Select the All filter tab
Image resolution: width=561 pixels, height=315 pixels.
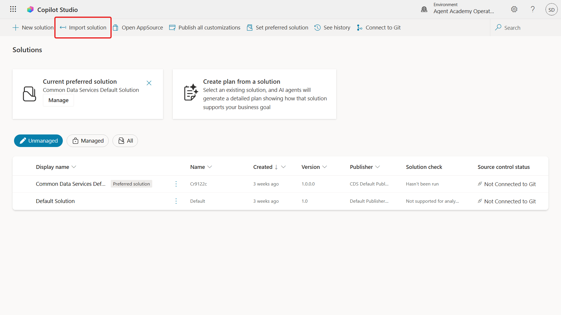(x=125, y=141)
